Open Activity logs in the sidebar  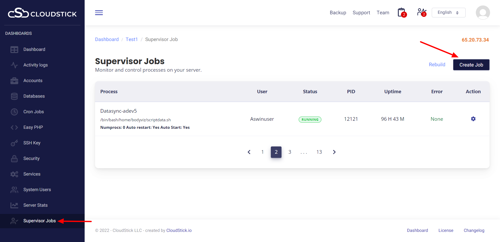[35, 65]
